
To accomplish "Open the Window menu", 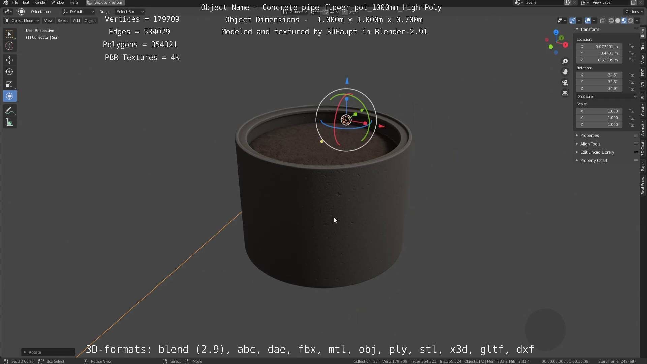I will tap(58, 2).
